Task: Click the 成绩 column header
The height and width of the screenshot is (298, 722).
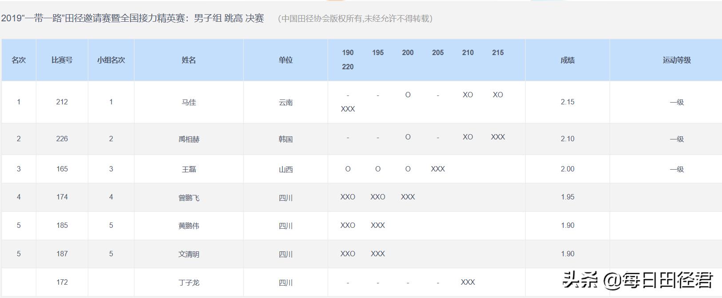Action: coord(567,60)
